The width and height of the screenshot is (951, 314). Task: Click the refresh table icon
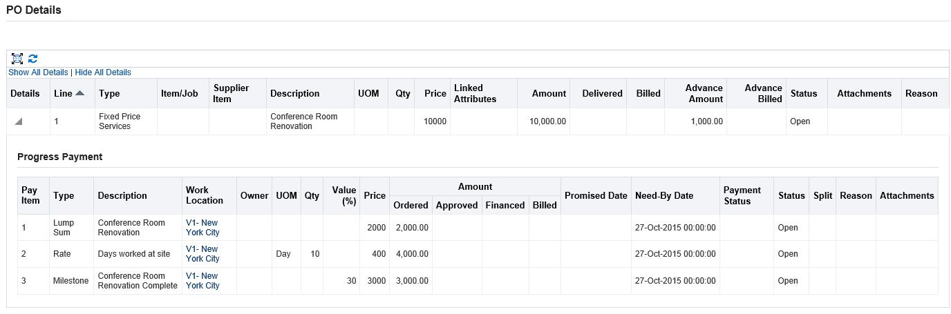pos(32,59)
